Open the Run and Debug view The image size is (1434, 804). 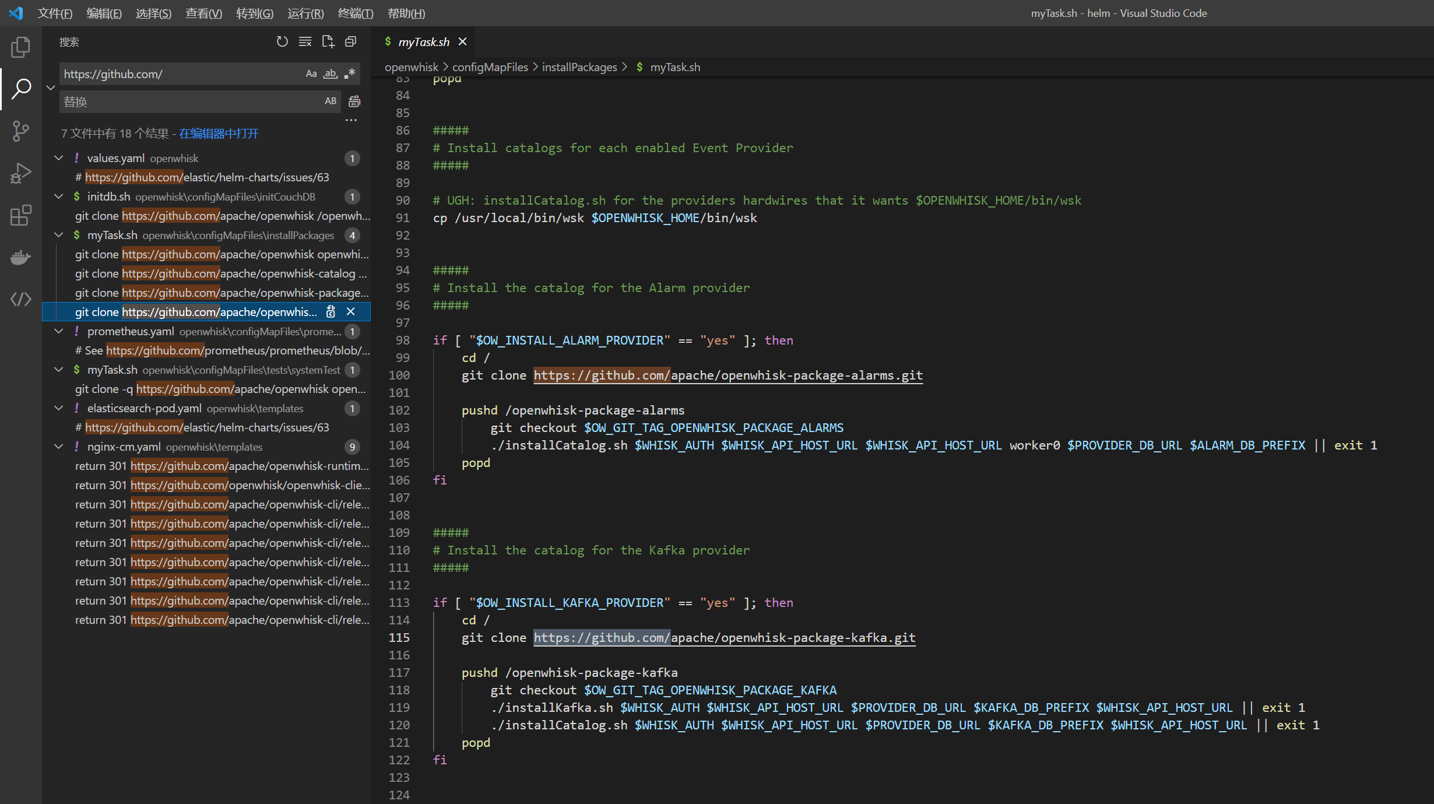click(x=20, y=173)
